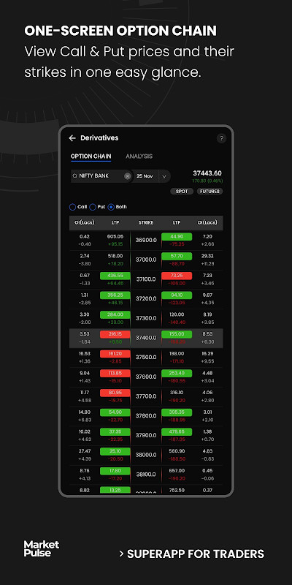Open the Market Pulse logo
The width and height of the screenshot is (292, 585).
click(42, 548)
